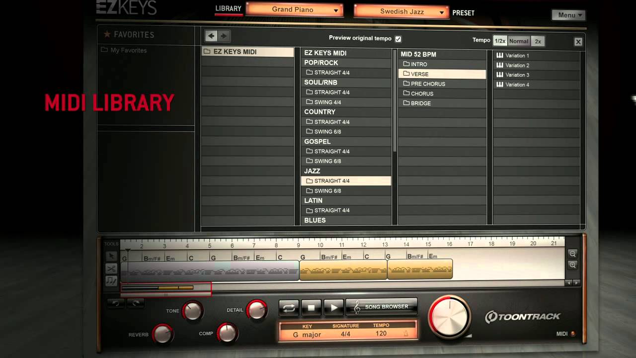
Task: Click the 120 tempo value
Action: 381,333
